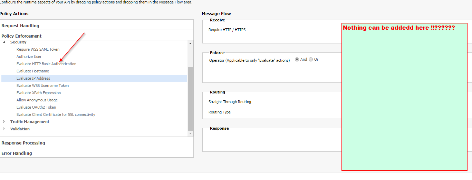Select Evaluate XPath Expression action
Screen dimensions: 472x180
pyautogui.click(x=39, y=93)
